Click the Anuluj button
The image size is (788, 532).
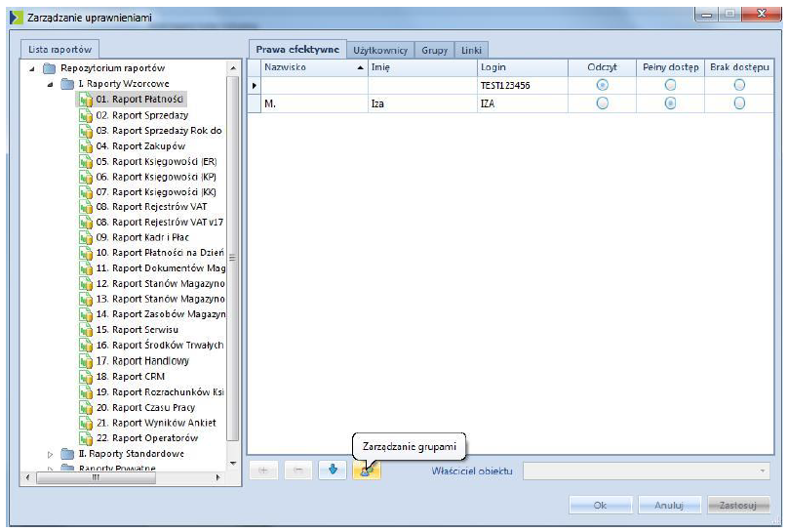(668, 506)
